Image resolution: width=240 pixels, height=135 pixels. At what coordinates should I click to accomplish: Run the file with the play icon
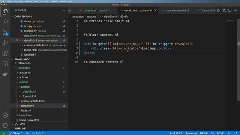[218, 10]
